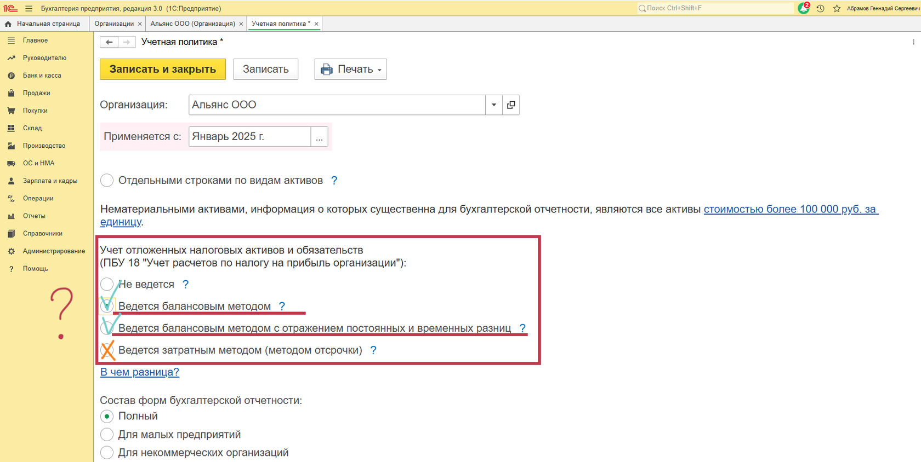This screenshot has height=462, width=921.
Task: Open the notifications bell icon
Action: 804,8
